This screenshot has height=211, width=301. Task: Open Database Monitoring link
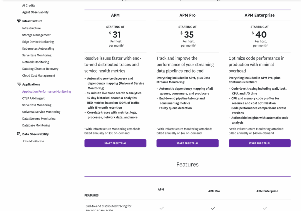point(36,125)
